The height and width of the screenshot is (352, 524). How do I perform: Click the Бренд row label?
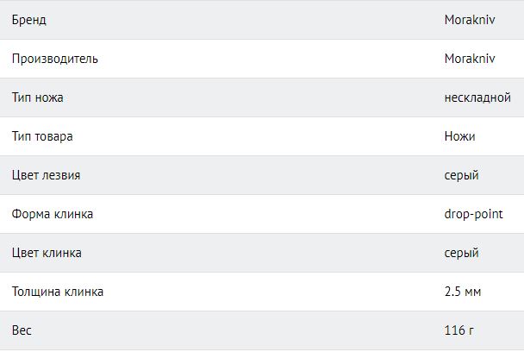pos(29,20)
